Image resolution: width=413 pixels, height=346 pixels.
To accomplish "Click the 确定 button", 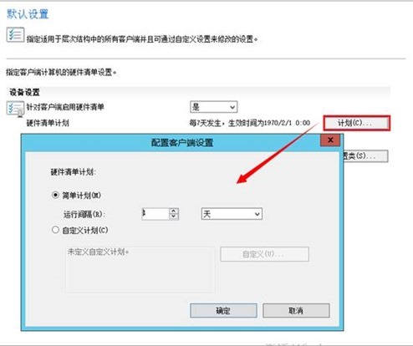I will (223, 311).
